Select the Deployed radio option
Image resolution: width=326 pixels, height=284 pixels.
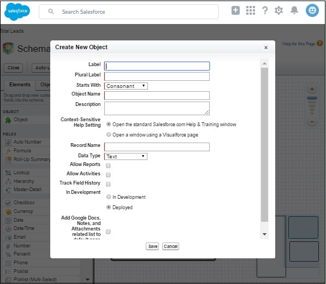click(109, 207)
